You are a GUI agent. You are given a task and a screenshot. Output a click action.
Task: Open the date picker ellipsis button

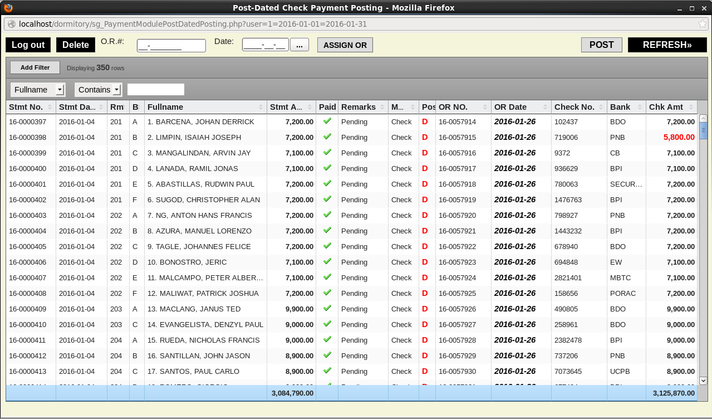click(299, 46)
